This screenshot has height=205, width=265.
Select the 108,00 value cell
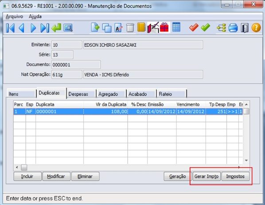(105, 111)
